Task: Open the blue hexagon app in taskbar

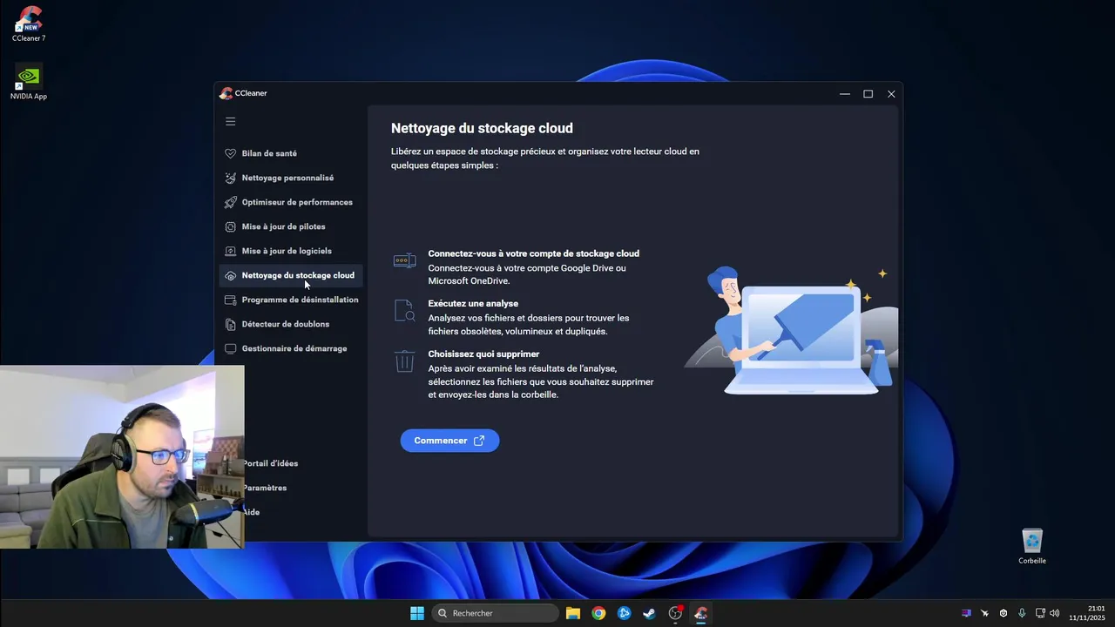Action: (624, 613)
